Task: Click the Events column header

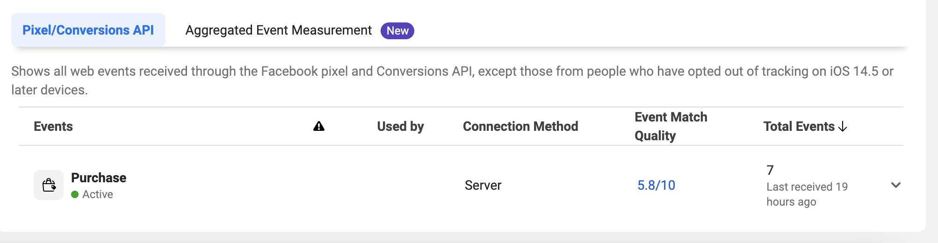Action: pyautogui.click(x=53, y=126)
